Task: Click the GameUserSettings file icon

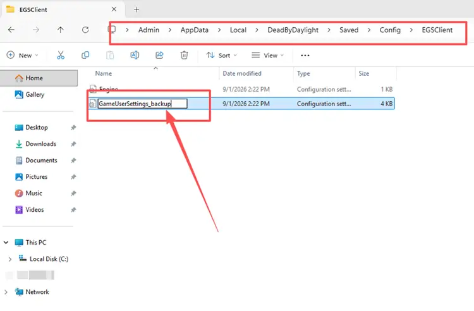Action: coord(93,104)
